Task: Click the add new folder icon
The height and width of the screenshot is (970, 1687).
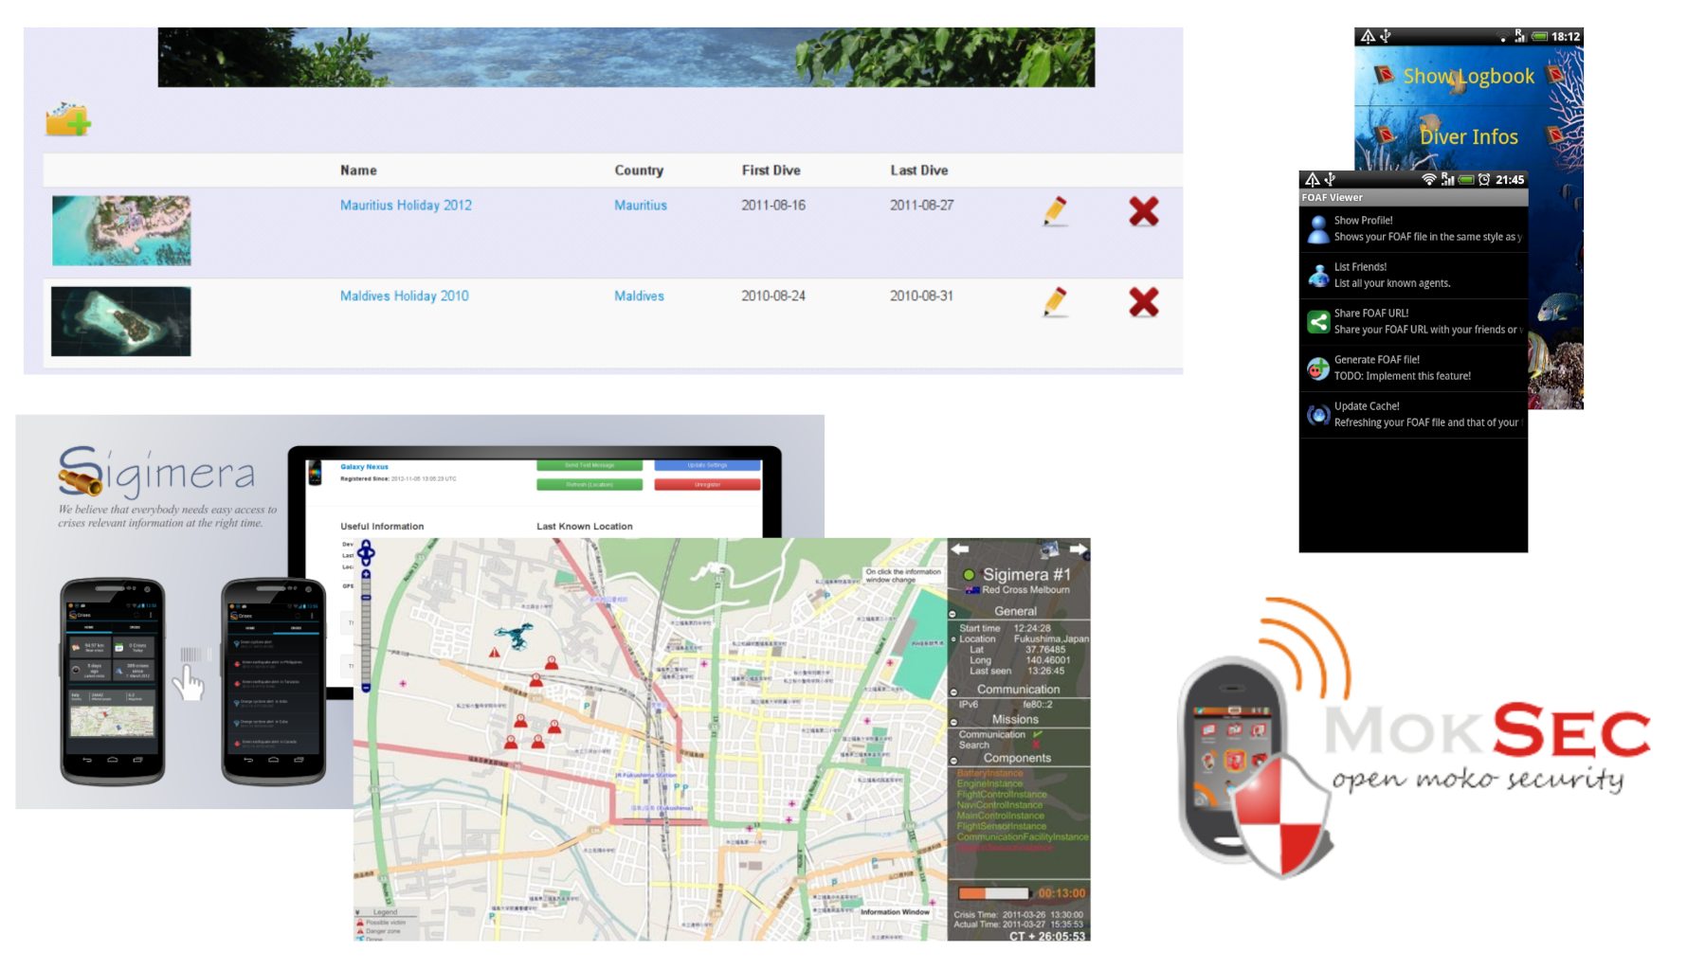Action: pyautogui.click(x=68, y=119)
